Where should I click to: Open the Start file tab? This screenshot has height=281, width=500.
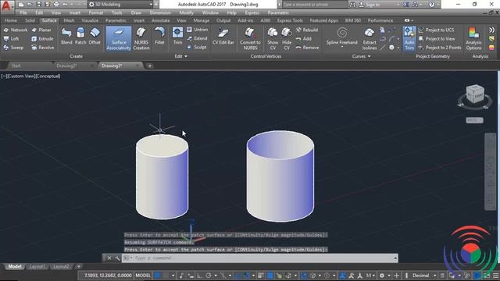pos(16,66)
